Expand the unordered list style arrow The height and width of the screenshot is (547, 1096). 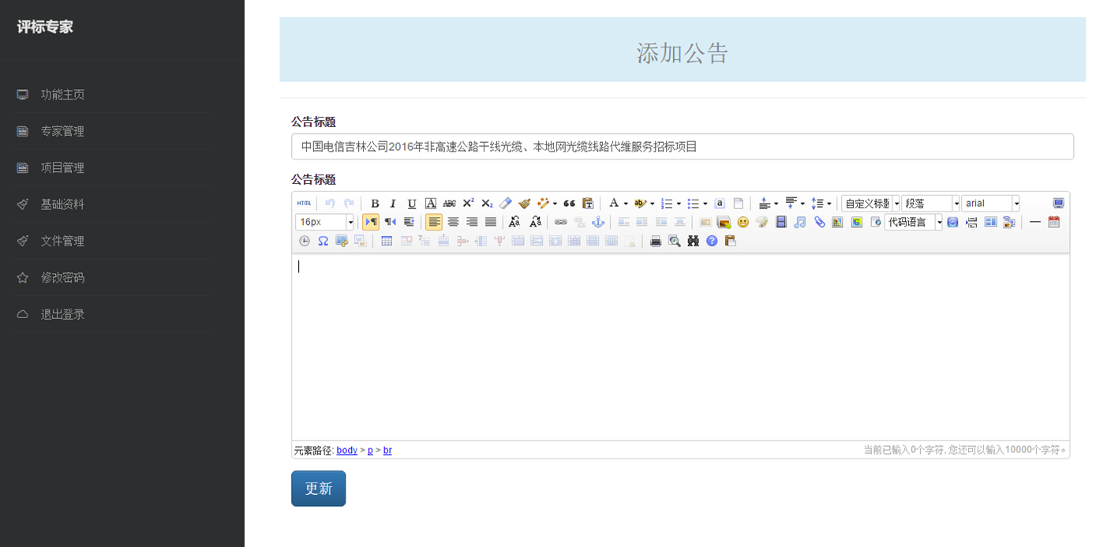[x=705, y=204]
